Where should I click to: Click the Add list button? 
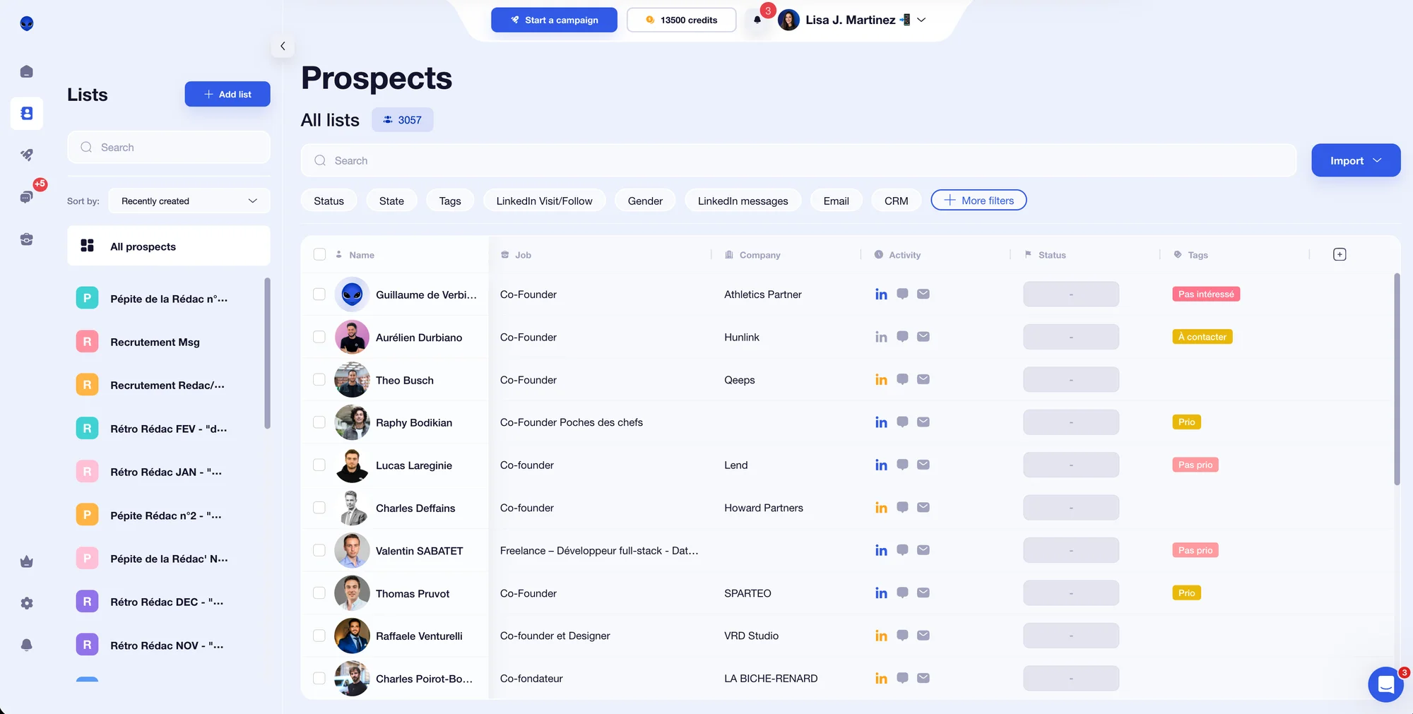tap(227, 94)
